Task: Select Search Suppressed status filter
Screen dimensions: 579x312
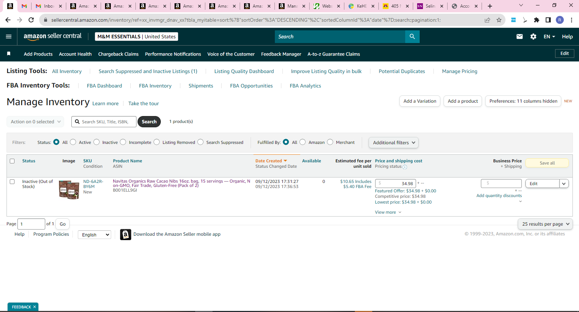Action: [201, 142]
